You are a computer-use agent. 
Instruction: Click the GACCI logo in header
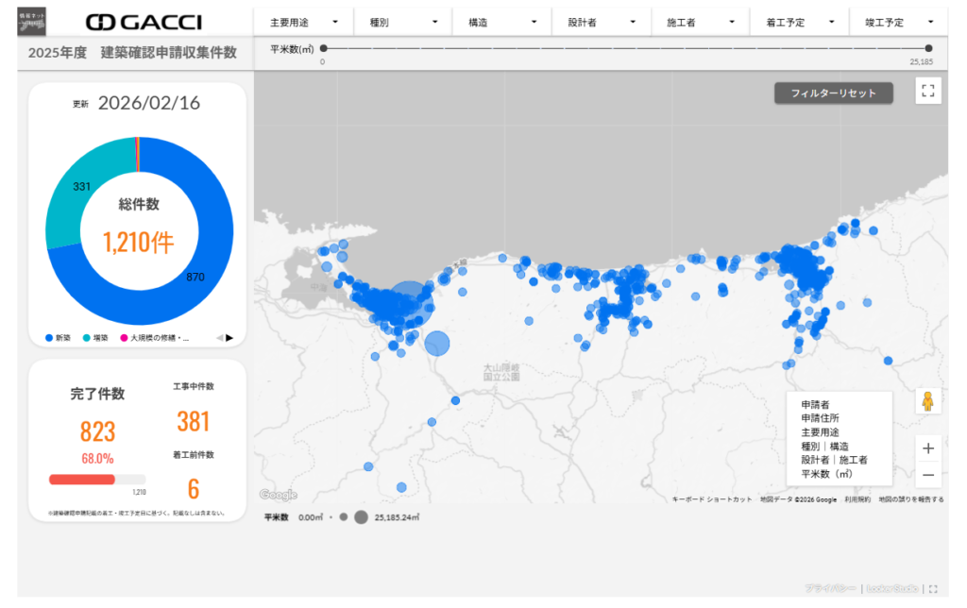click(144, 22)
